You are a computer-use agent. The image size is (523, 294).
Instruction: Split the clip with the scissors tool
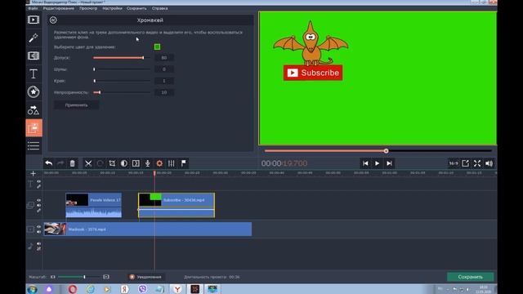[88, 163]
